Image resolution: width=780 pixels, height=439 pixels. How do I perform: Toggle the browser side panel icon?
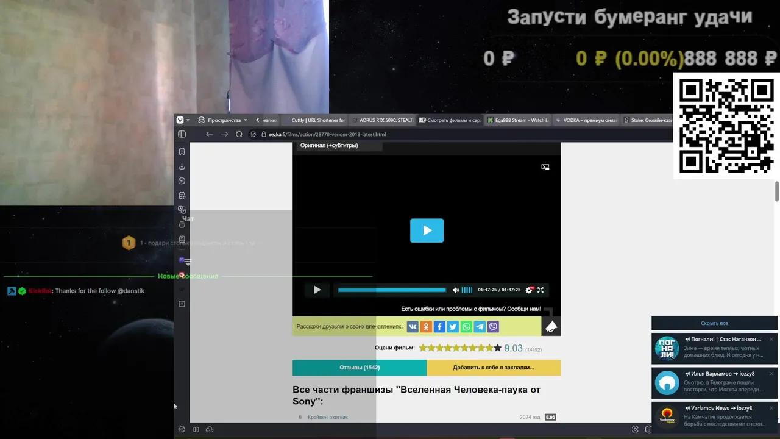[182, 134]
